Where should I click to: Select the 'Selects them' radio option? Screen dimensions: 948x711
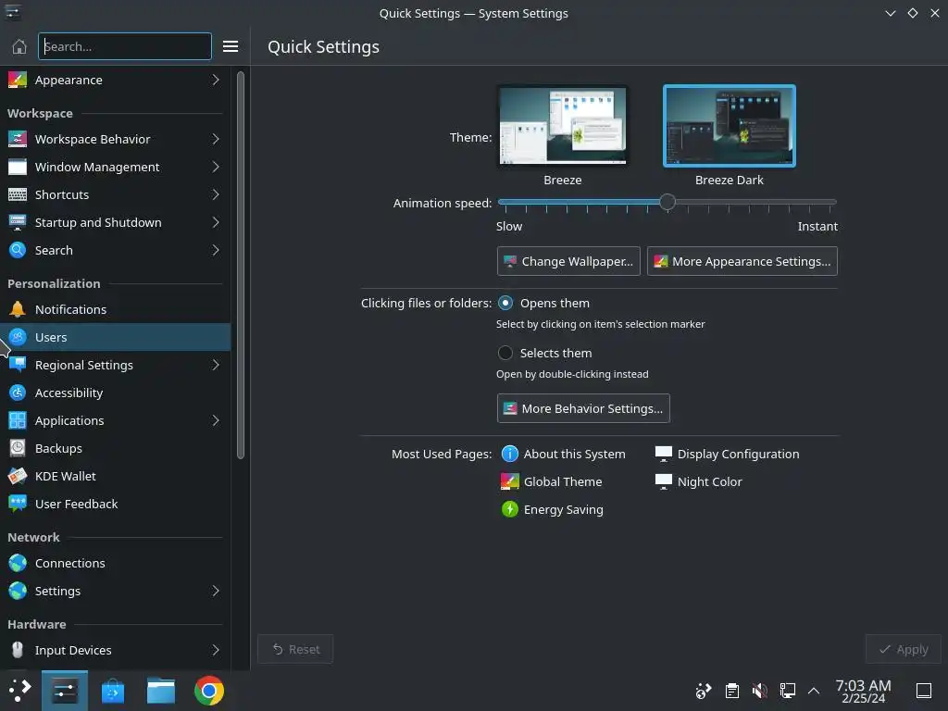[505, 353]
